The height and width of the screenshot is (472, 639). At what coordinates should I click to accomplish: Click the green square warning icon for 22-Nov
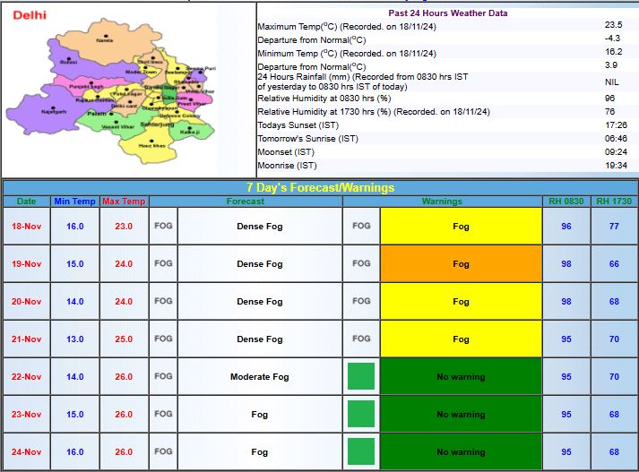pos(361,376)
